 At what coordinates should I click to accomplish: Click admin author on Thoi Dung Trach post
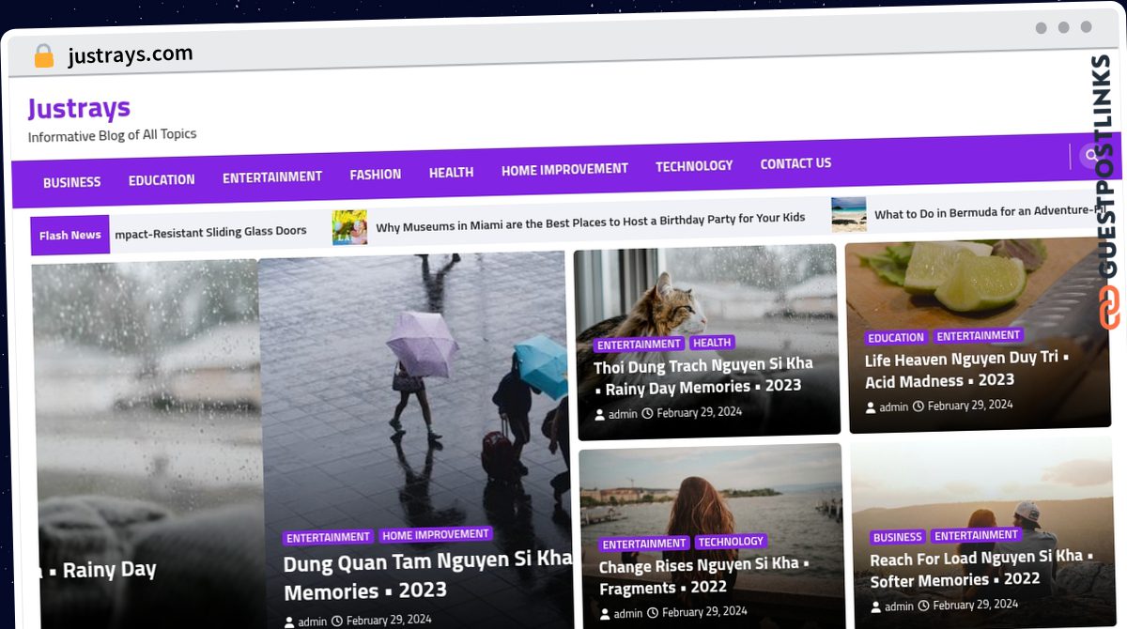tap(616, 414)
